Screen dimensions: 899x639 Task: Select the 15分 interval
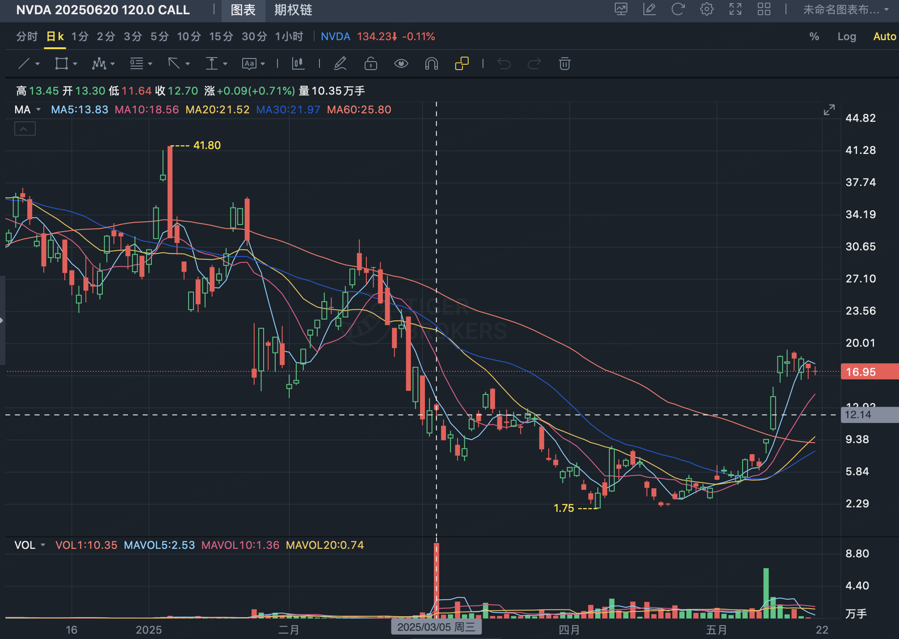pyautogui.click(x=221, y=37)
